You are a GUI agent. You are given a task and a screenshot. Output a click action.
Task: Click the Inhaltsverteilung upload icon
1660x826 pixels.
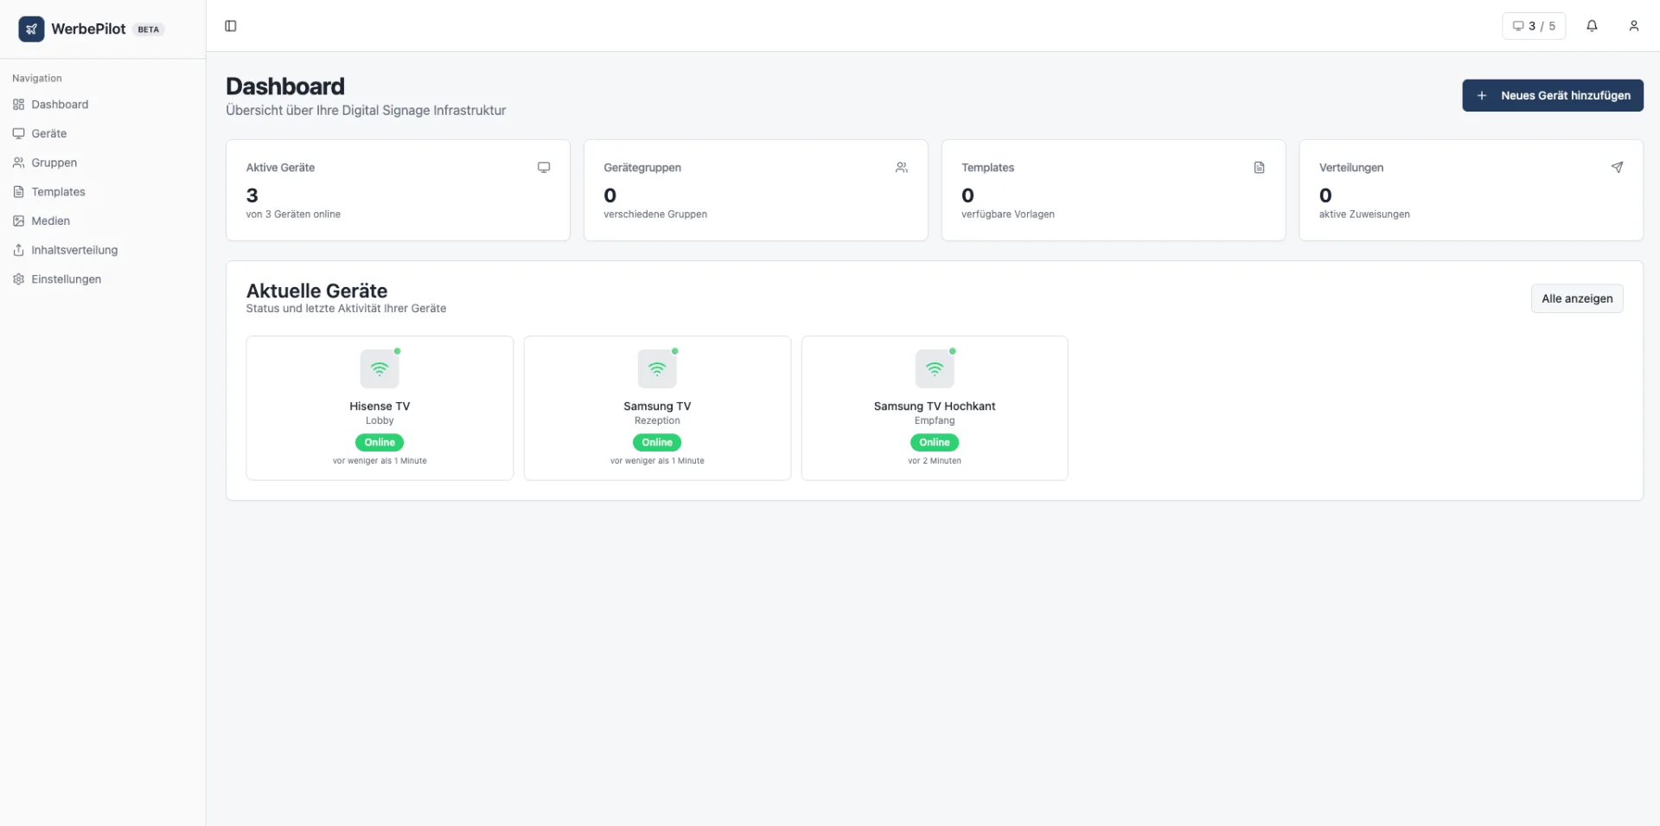[18, 250]
